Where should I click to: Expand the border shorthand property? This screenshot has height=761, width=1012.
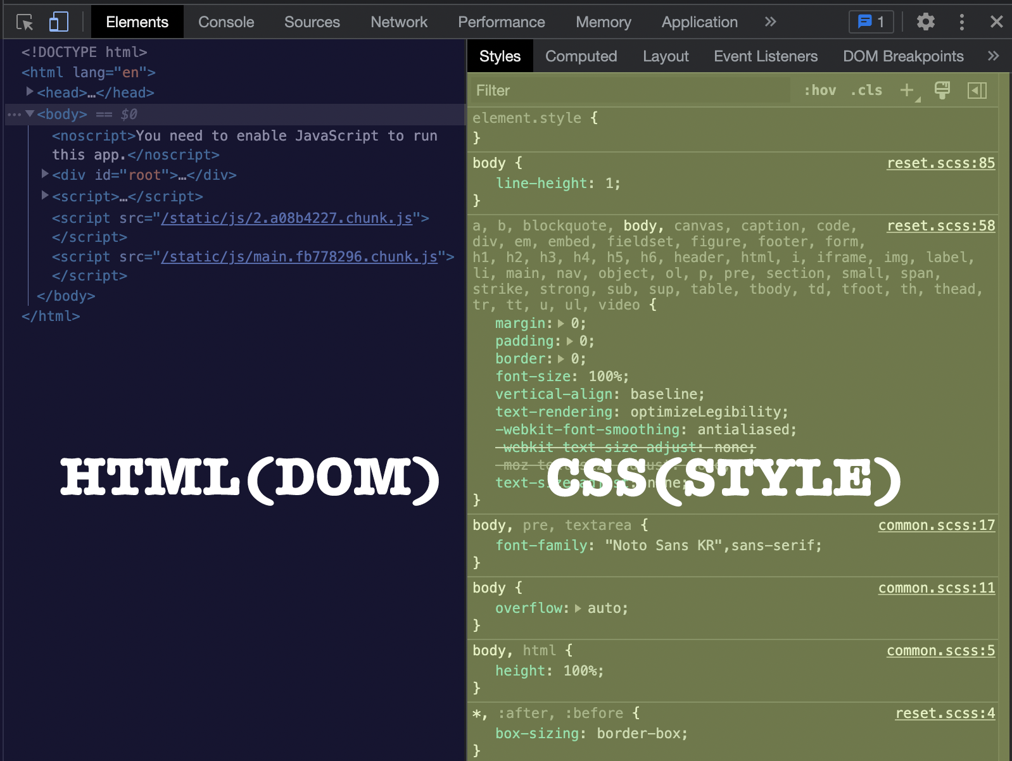(x=561, y=359)
